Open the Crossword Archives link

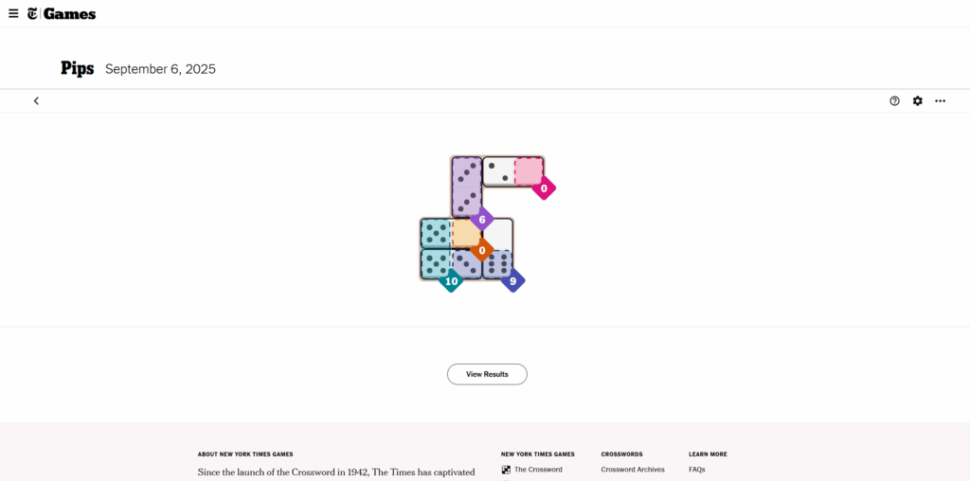tap(633, 470)
